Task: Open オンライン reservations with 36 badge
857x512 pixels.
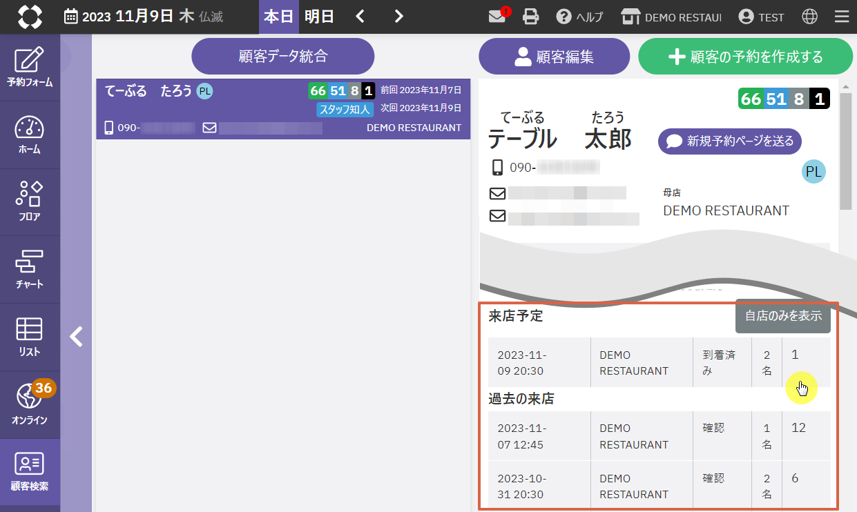Action: pos(30,404)
